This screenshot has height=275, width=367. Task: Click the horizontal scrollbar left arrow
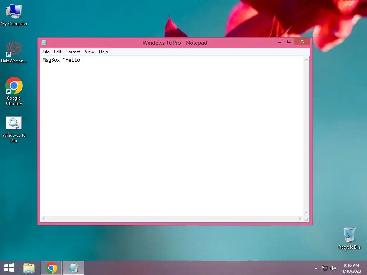point(44,219)
